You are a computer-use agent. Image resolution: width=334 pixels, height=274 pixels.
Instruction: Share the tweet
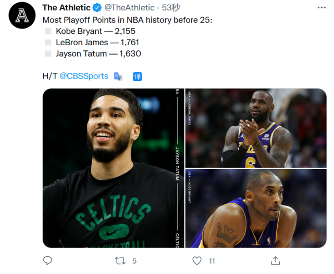tap(276, 260)
